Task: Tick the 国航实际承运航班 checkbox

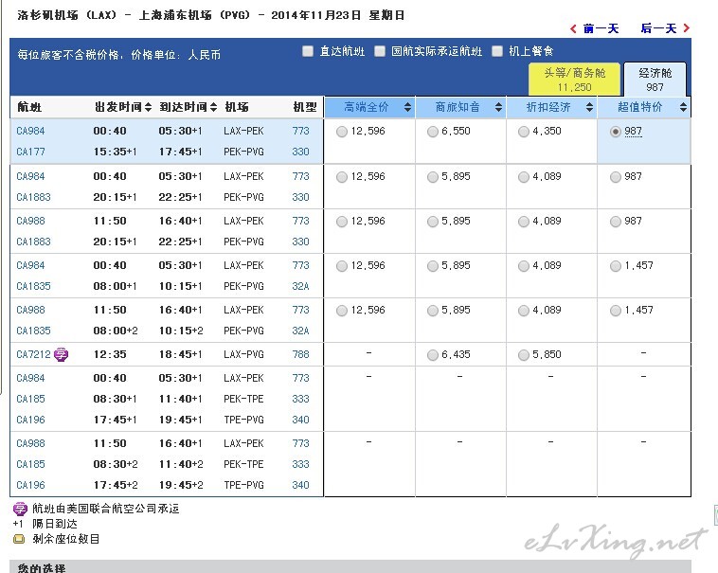Action: 380,51
